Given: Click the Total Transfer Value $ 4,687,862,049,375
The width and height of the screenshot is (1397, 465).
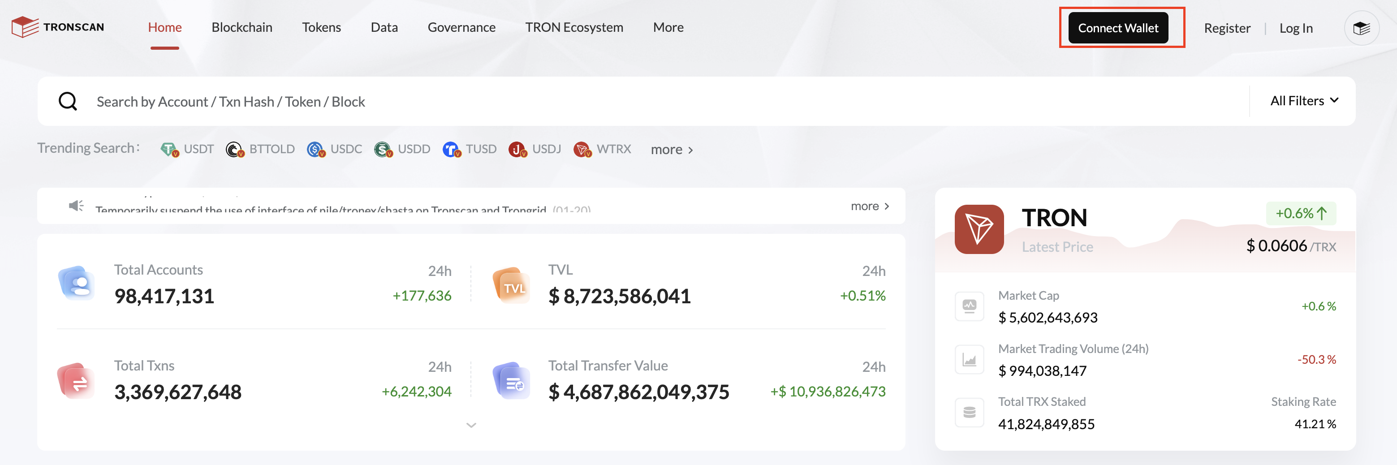Looking at the screenshot, I should point(639,392).
